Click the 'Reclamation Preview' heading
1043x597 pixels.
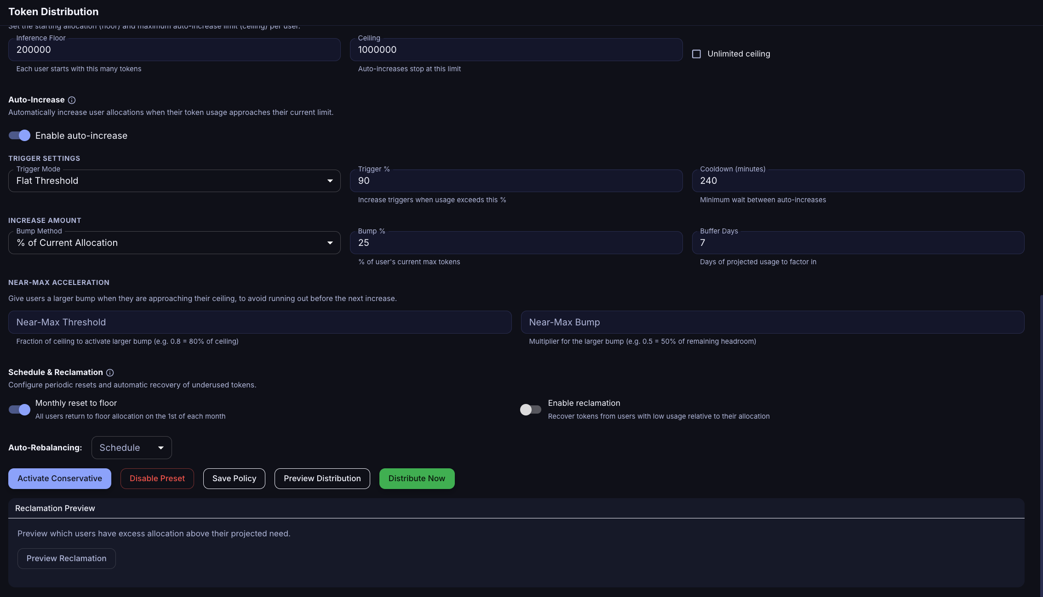tap(55, 508)
